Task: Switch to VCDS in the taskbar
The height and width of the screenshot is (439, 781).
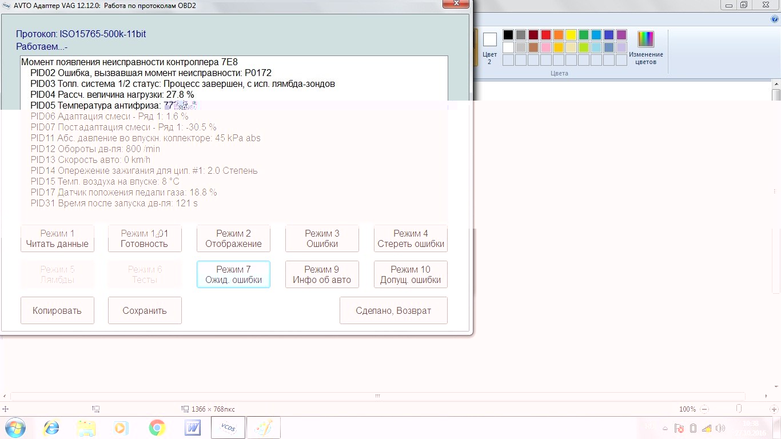Action: tap(228, 428)
